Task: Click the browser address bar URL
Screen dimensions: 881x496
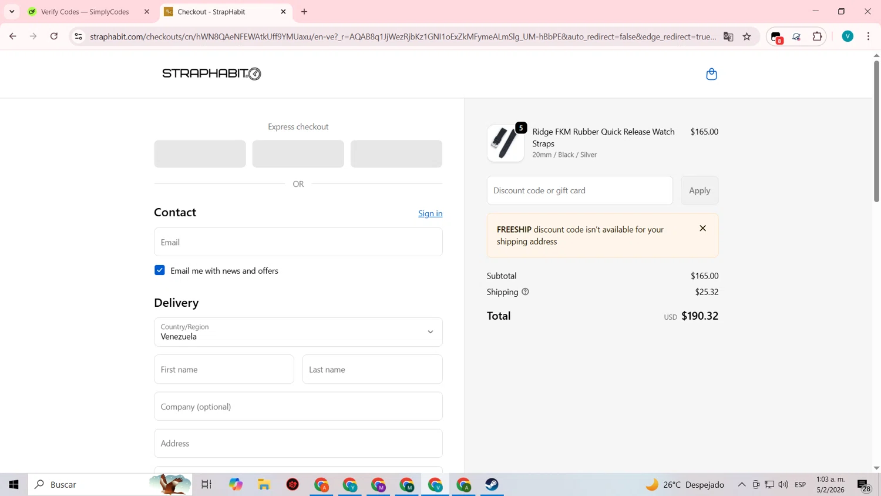Action: (x=403, y=36)
